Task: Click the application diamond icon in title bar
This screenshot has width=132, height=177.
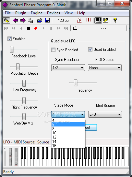Action: (x=5, y=5)
